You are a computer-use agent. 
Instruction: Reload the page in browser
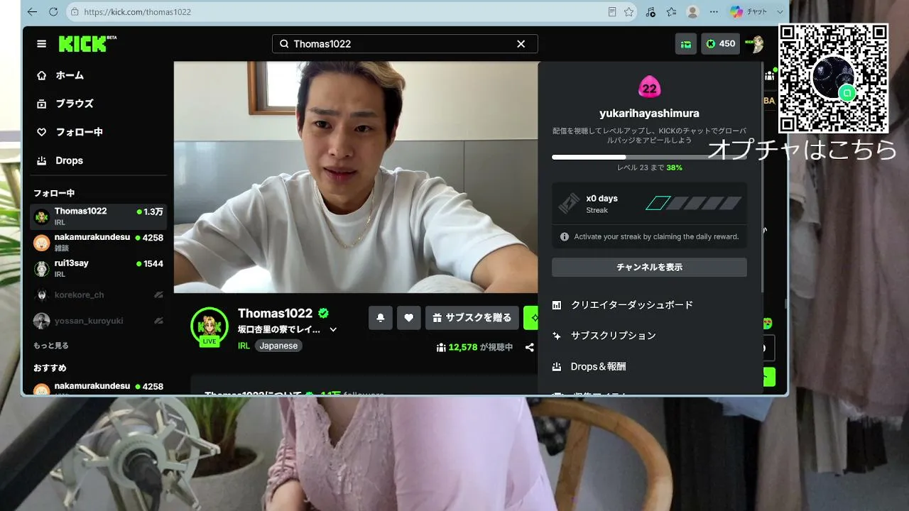click(53, 11)
